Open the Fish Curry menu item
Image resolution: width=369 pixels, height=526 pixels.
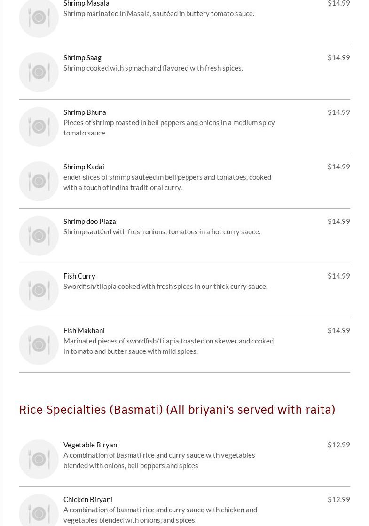point(79,276)
